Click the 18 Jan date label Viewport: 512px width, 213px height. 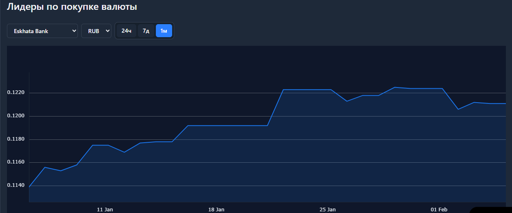(216, 210)
